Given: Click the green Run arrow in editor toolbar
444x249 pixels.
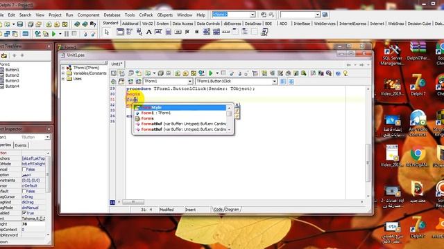Looking at the screenshot, I should tap(211, 73).
